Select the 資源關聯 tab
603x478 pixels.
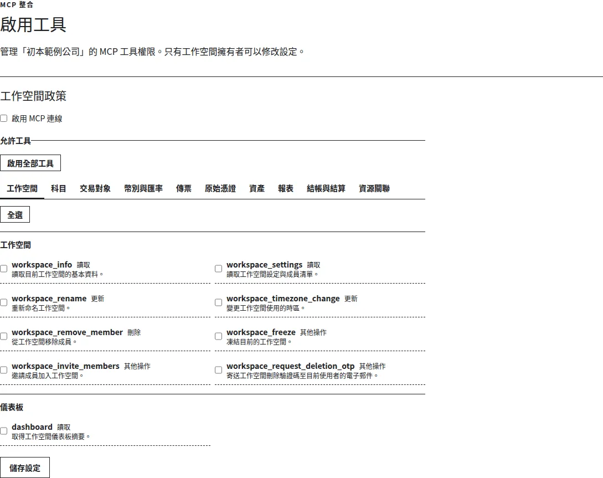(374, 188)
